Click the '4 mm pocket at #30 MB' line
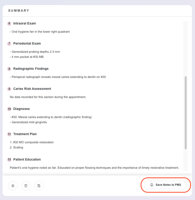Image resolution: width=195 pixels, height=200 pixels. coord(27,57)
